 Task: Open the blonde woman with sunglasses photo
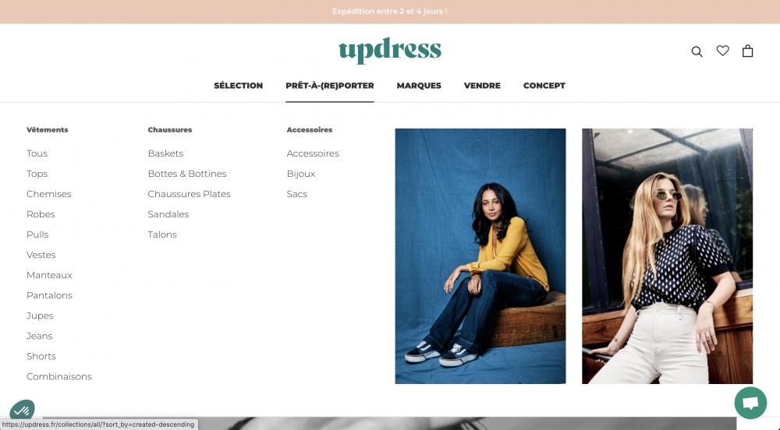click(x=668, y=256)
